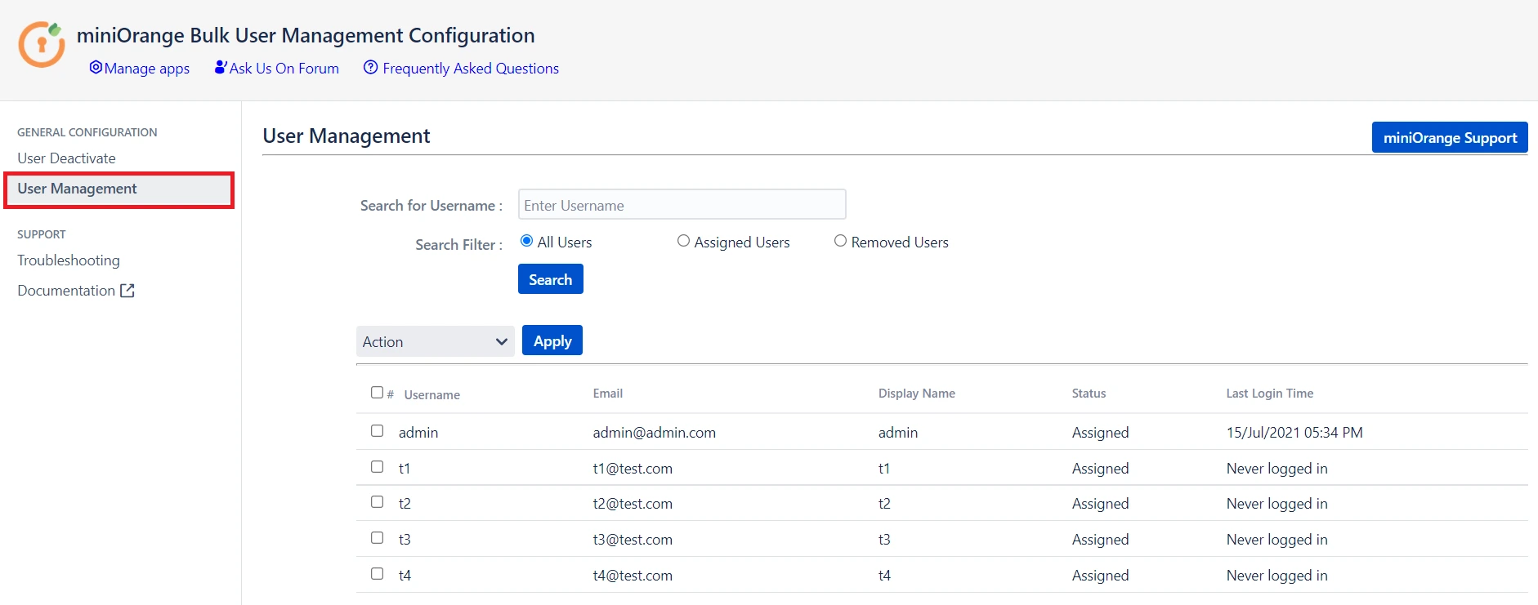Select the Removed Users radio button
This screenshot has height=605, width=1538.
coord(840,241)
